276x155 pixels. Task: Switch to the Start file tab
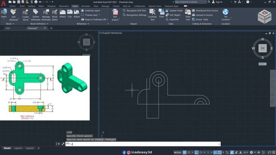[8, 28]
